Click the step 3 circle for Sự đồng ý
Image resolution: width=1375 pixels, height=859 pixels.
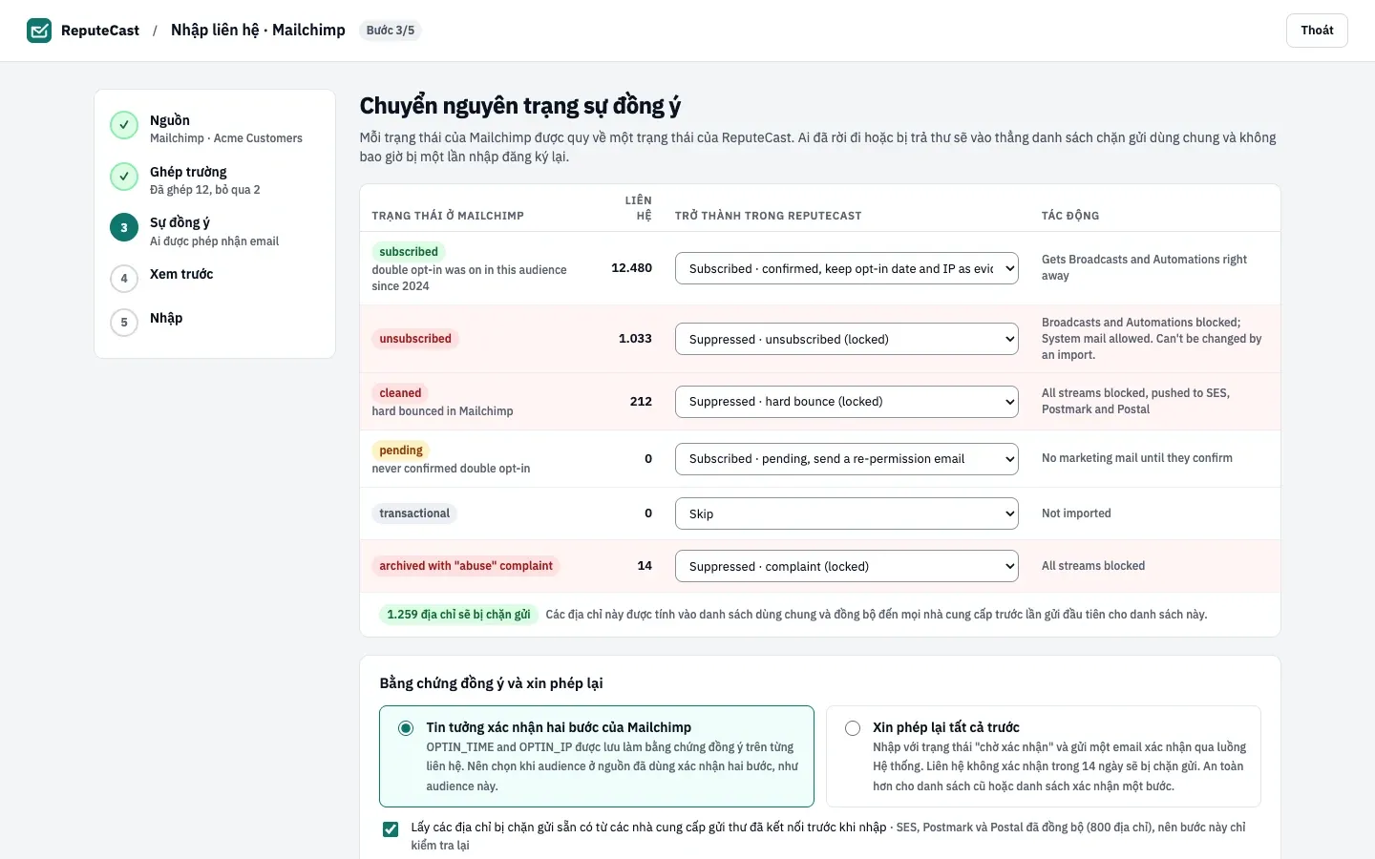click(124, 227)
